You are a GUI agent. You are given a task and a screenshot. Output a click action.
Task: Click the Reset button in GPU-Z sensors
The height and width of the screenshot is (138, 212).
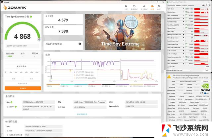pos(207,67)
